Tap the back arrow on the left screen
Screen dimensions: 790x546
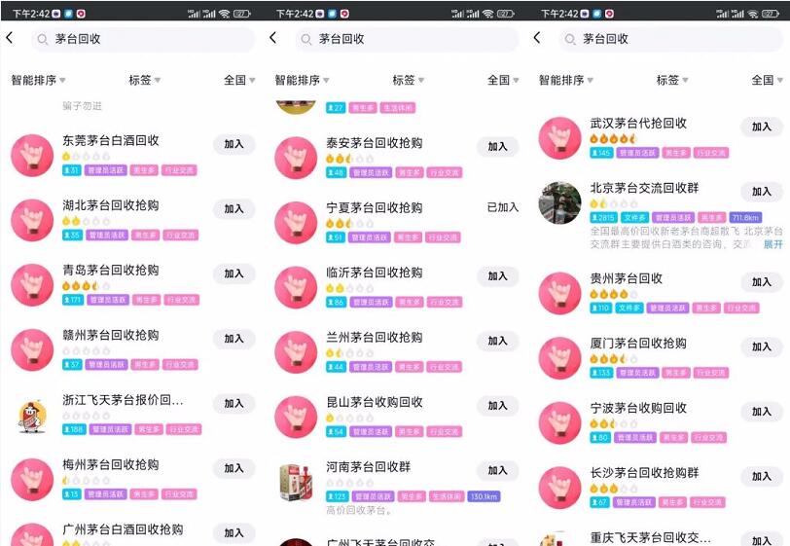[x=9, y=38]
